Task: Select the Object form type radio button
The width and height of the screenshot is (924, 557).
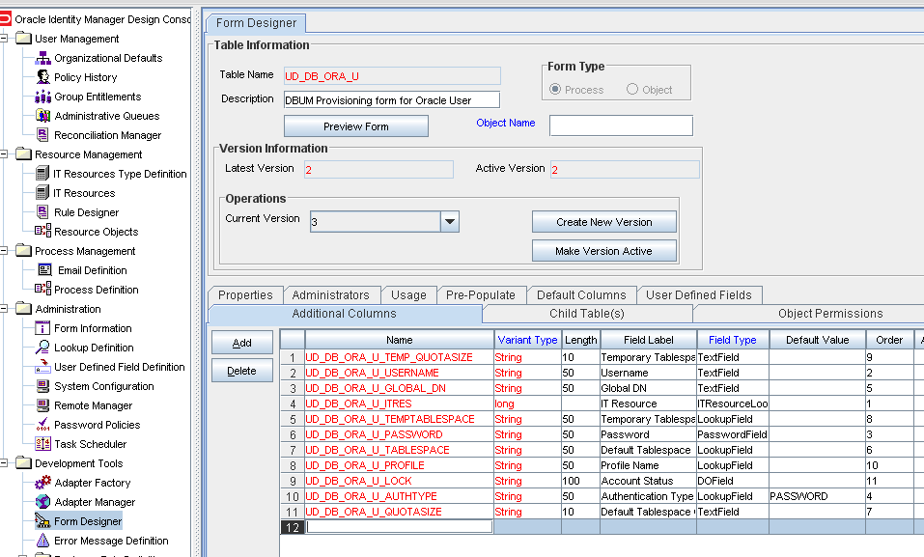Action: pos(632,89)
